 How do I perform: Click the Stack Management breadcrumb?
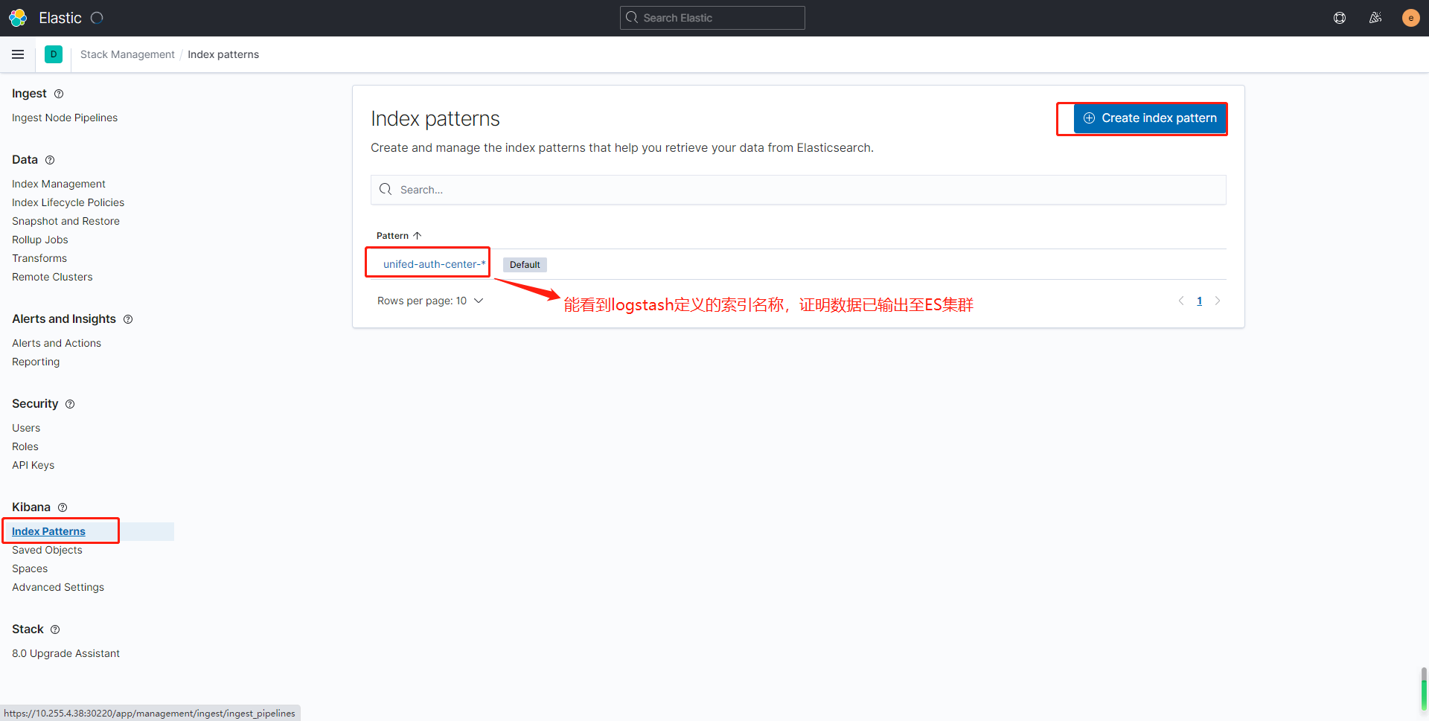(x=127, y=54)
